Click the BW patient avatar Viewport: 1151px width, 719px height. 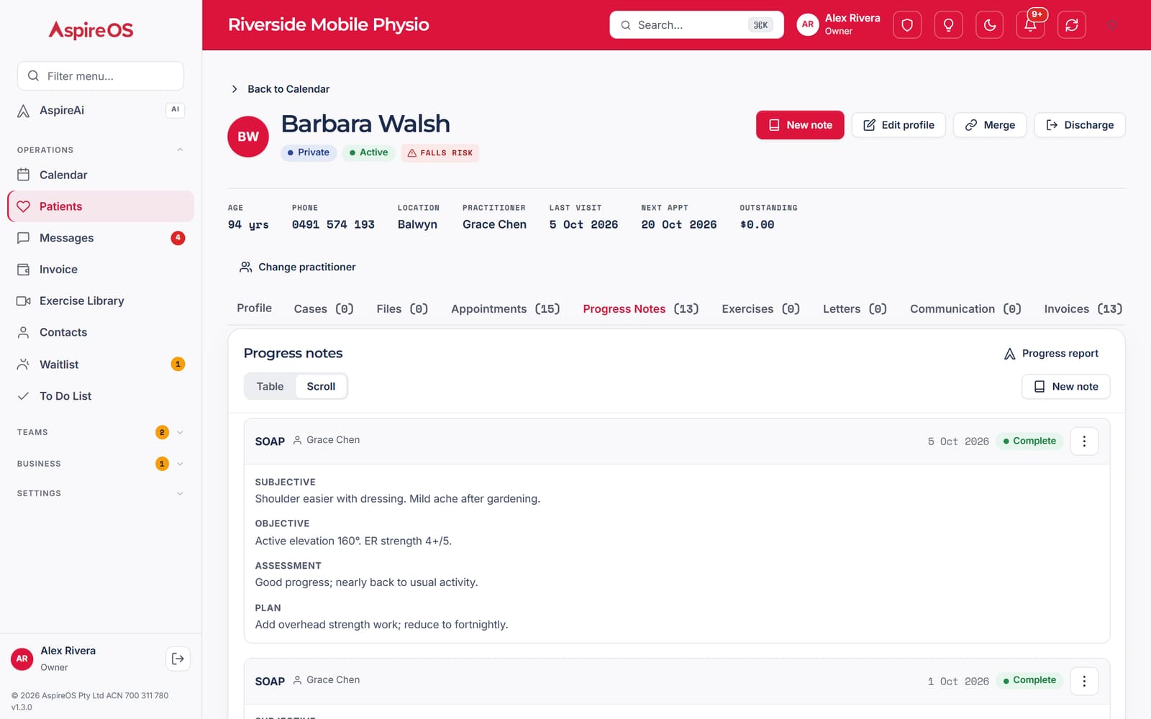pyautogui.click(x=248, y=137)
